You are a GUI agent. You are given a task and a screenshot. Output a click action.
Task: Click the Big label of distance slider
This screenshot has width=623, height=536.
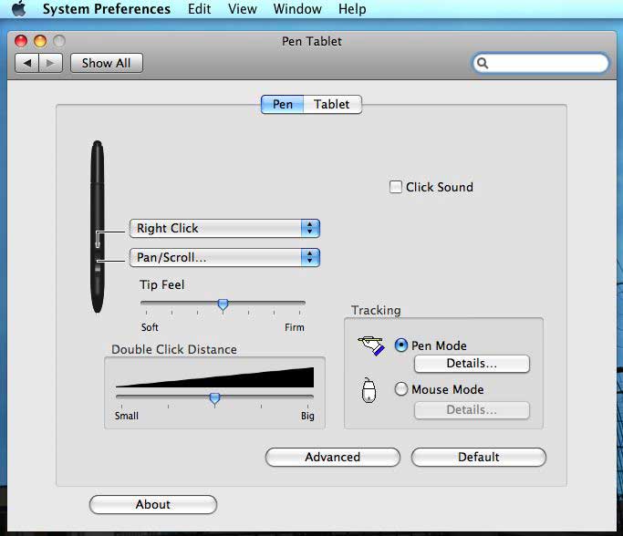pyautogui.click(x=307, y=416)
